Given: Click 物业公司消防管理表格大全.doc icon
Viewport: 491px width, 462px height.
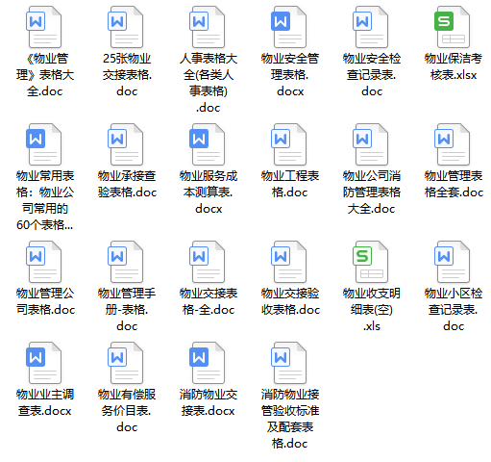Looking at the screenshot, I should pos(371,144).
